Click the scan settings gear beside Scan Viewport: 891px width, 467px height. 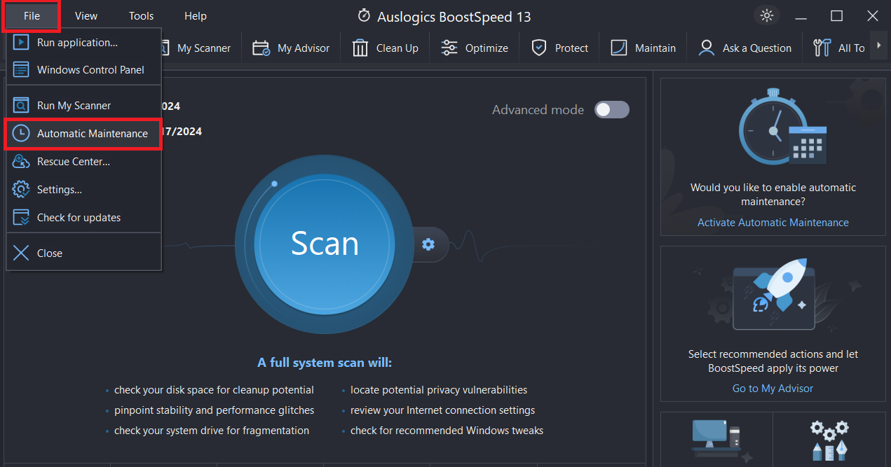pyautogui.click(x=428, y=244)
